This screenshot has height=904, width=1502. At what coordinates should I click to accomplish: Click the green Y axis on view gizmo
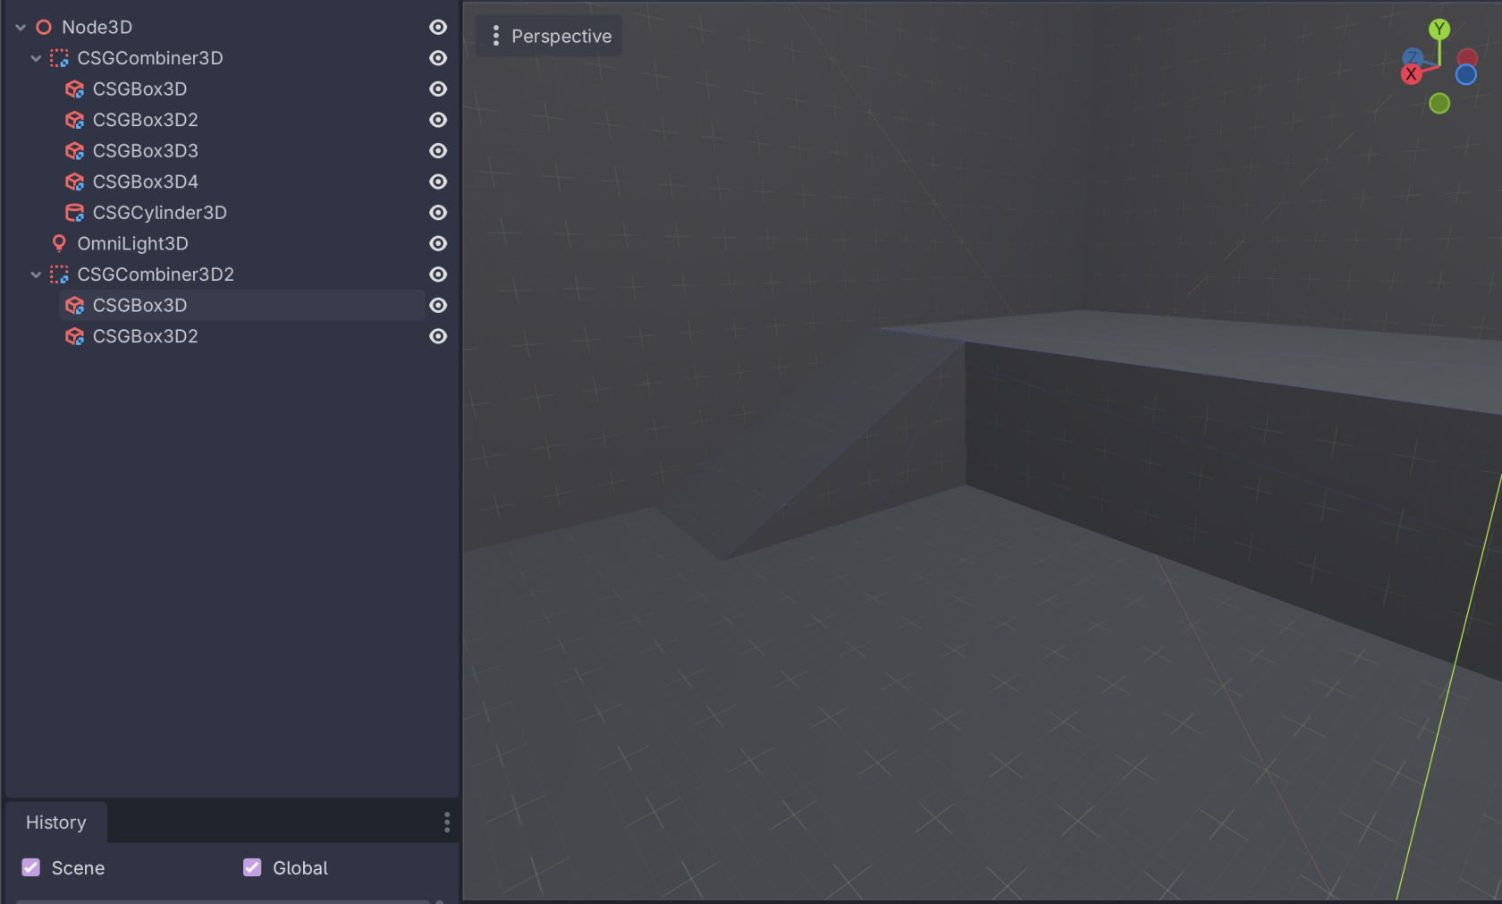[1439, 29]
